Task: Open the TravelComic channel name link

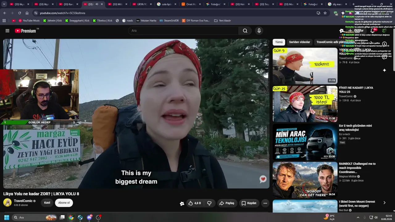Action: 23,201
